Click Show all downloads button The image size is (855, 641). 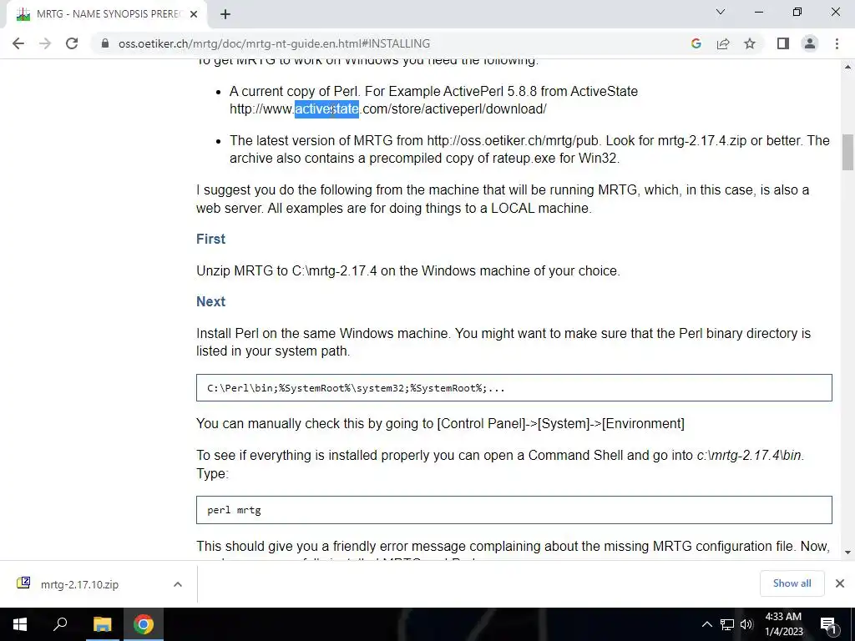pyautogui.click(x=792, y=583)
